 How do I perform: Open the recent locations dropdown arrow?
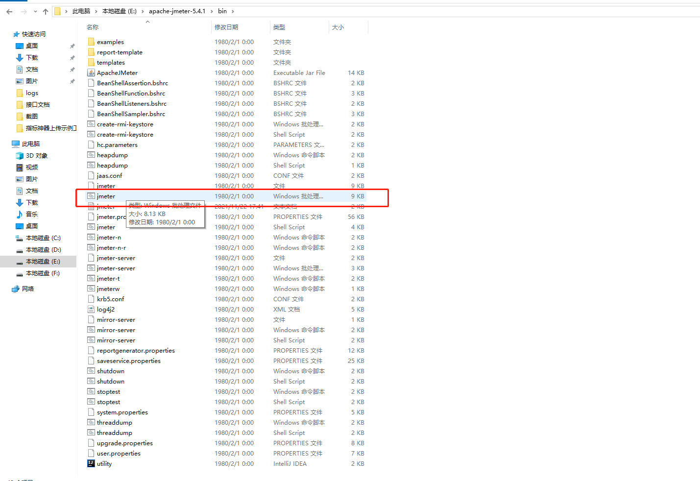(35, 11)
